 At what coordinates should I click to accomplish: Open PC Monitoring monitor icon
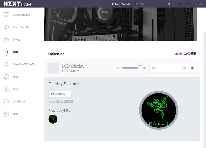click(x=6, y=15)
